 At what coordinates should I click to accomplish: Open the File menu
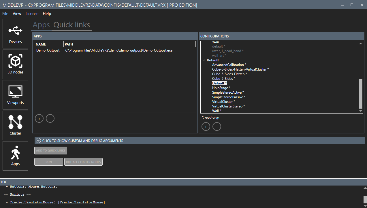(x=5, y=14)
